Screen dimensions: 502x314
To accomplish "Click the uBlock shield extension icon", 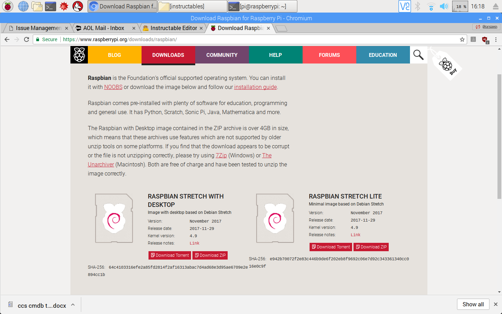I will click(485, 40).
